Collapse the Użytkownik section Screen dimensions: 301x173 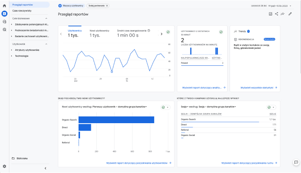tap(46, 44)
